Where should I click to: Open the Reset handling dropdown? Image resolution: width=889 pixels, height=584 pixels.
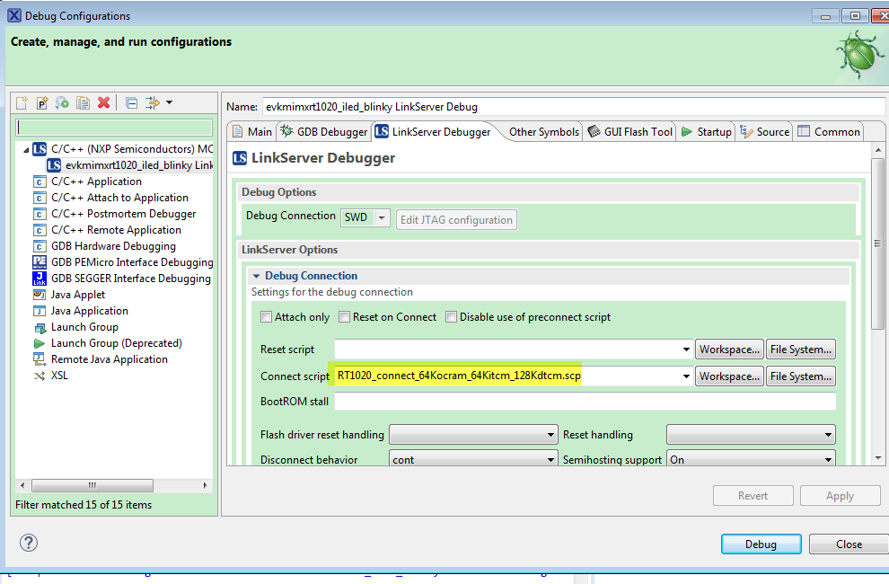[751, 435]
